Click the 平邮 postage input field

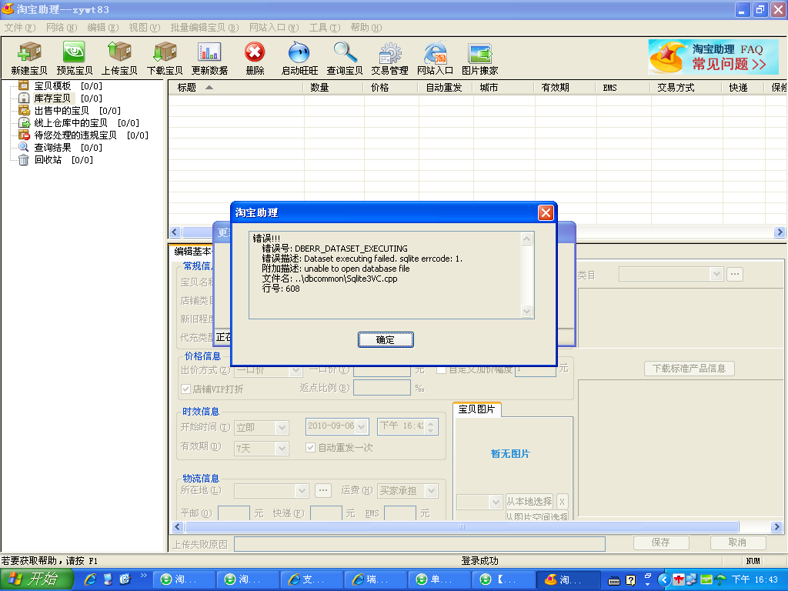click(x=234, y=513)
